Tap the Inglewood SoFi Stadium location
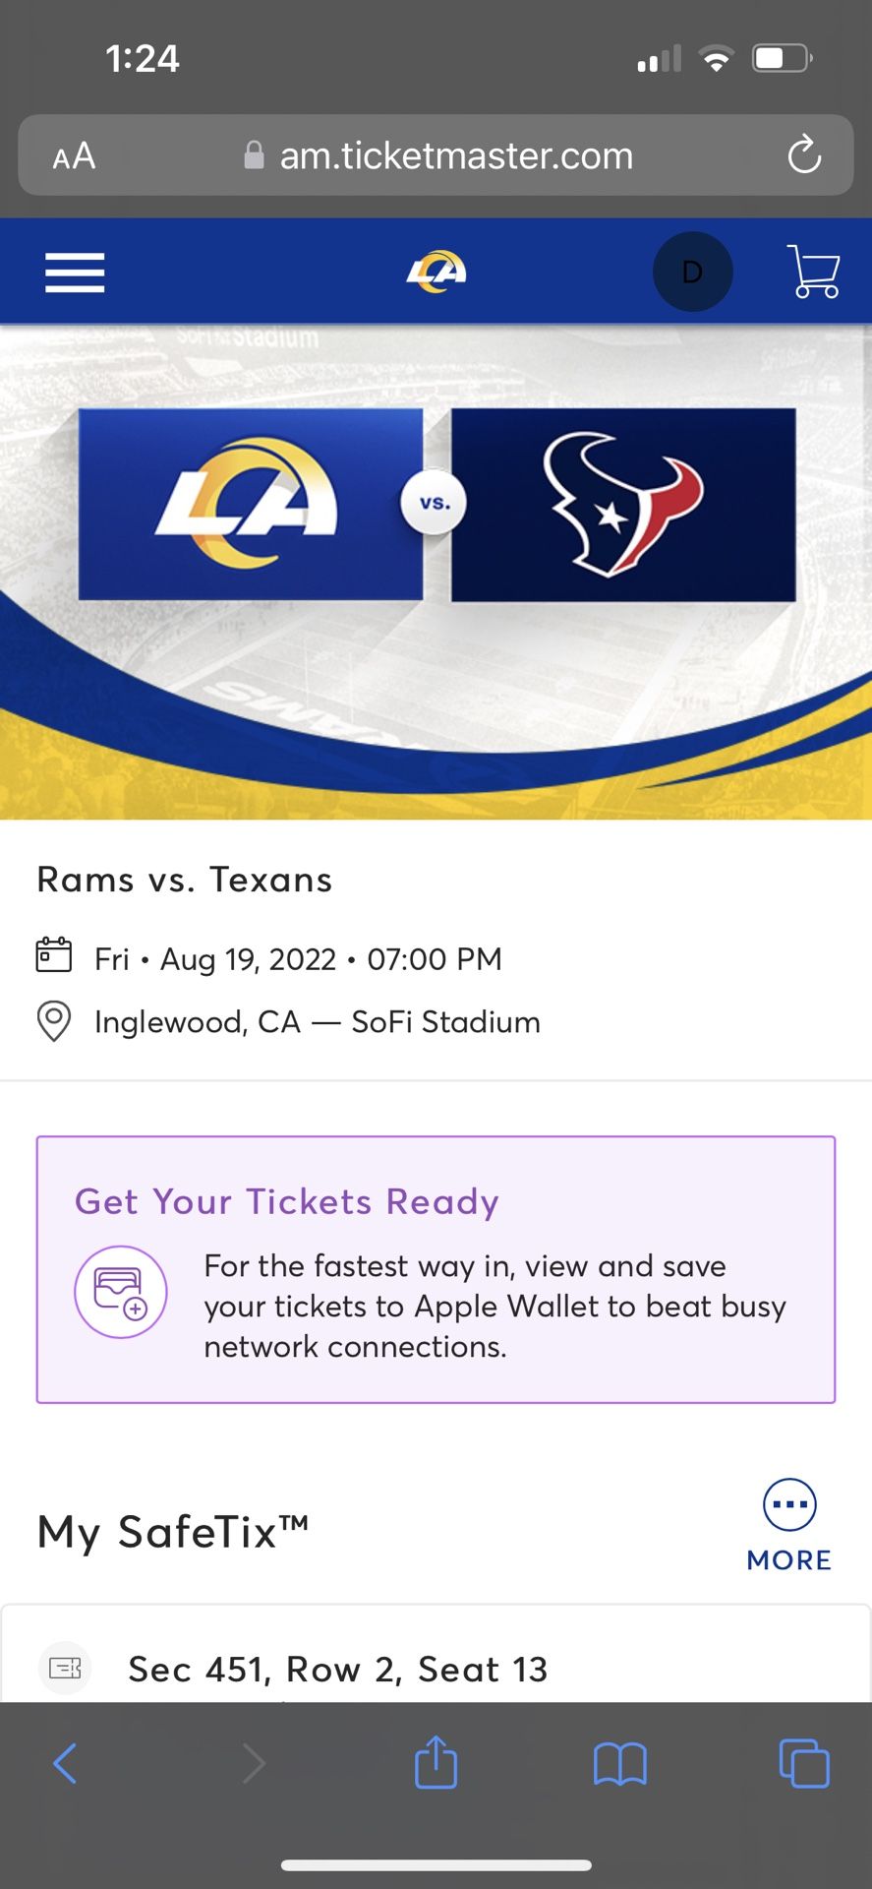 [317, 1022]
